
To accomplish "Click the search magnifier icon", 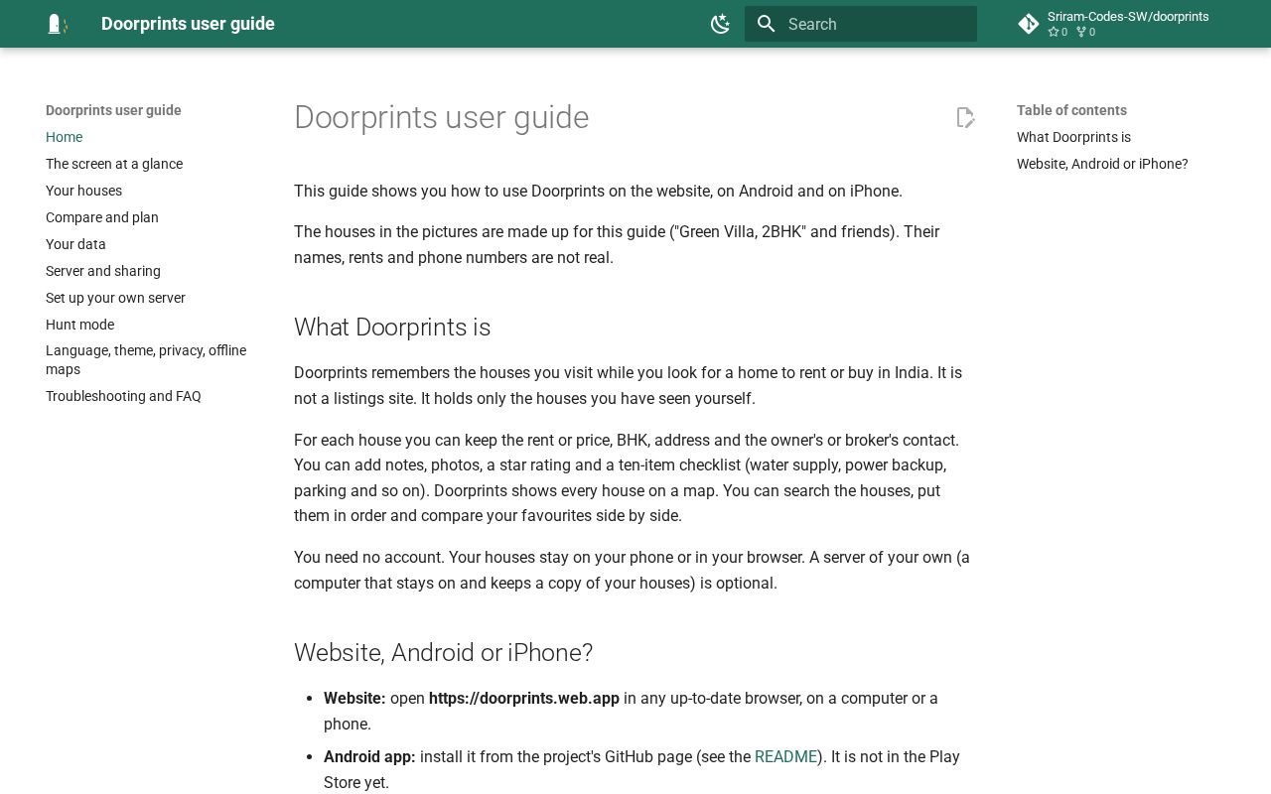I will [766, 24].
